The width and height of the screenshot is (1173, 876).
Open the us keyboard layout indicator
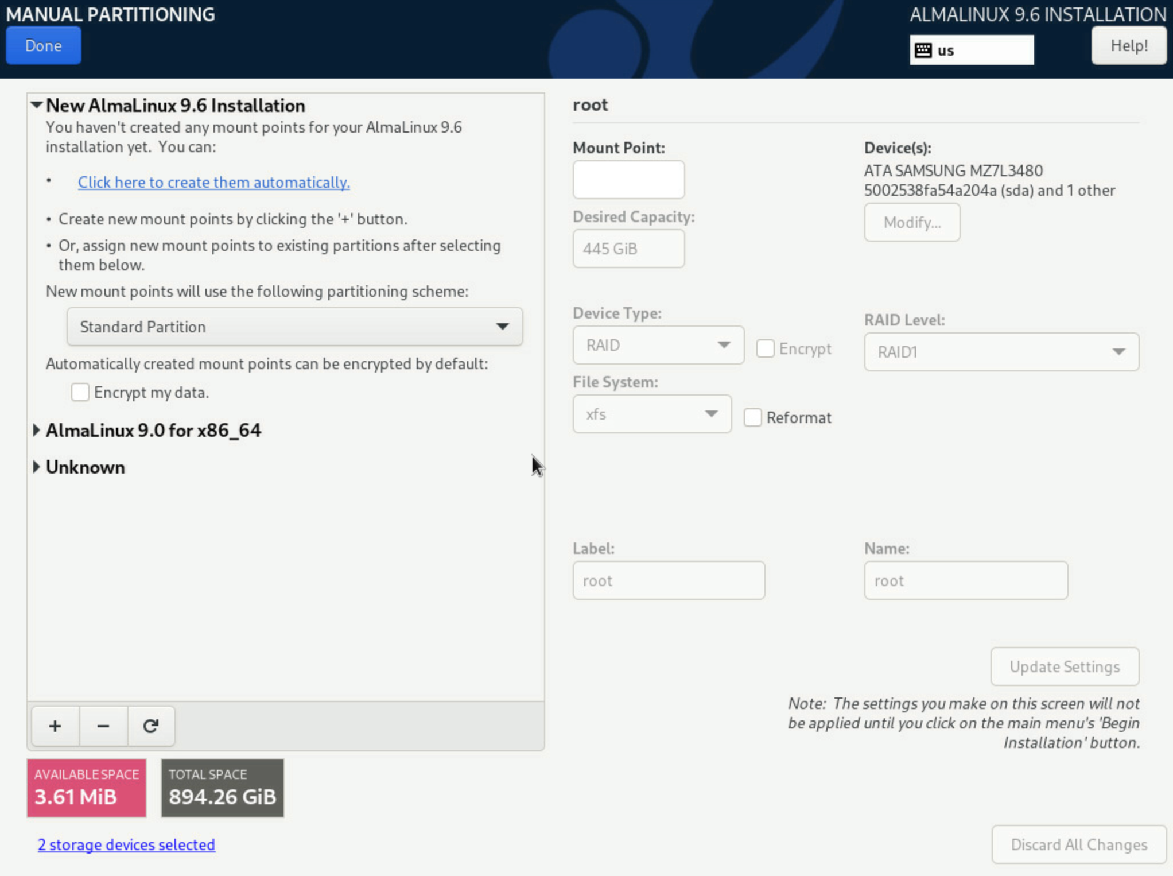pyautogui.click(x=972, y=51)
